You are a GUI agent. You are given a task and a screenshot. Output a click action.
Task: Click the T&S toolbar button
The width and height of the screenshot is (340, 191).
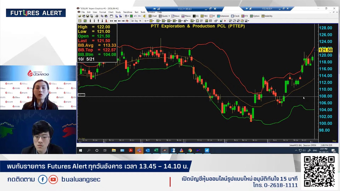click(x=204, y=16)
